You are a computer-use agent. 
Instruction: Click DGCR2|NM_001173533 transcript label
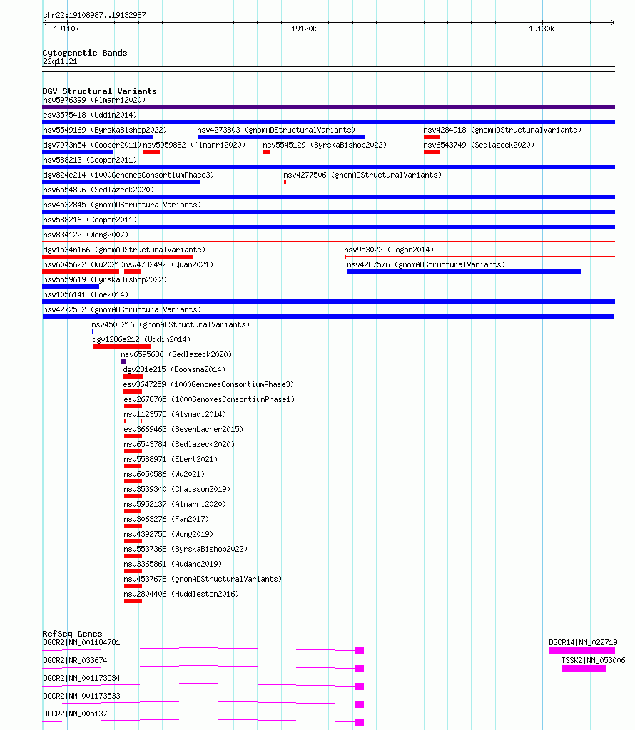[81, 696]
